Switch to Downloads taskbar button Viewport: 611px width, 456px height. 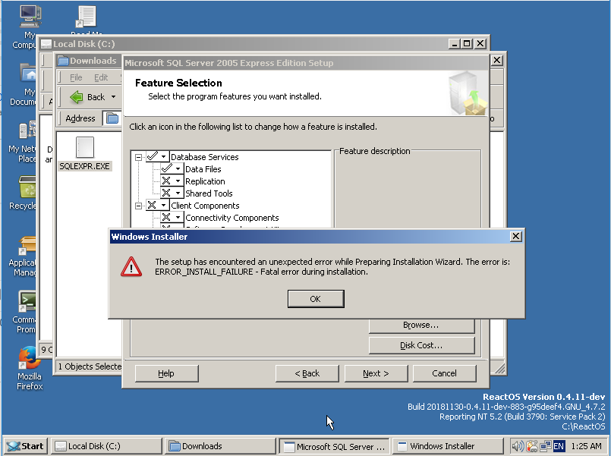(x=220, y=446)
